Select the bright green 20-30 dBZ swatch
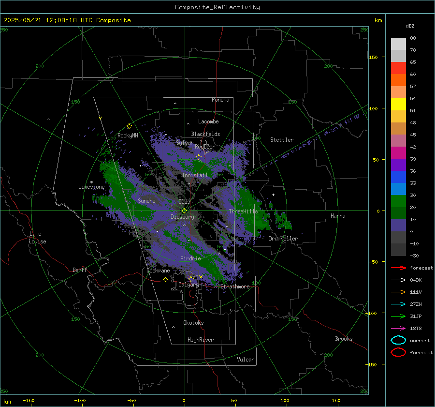The height and width of the screenshot is (407, 435). click(398, 201)
